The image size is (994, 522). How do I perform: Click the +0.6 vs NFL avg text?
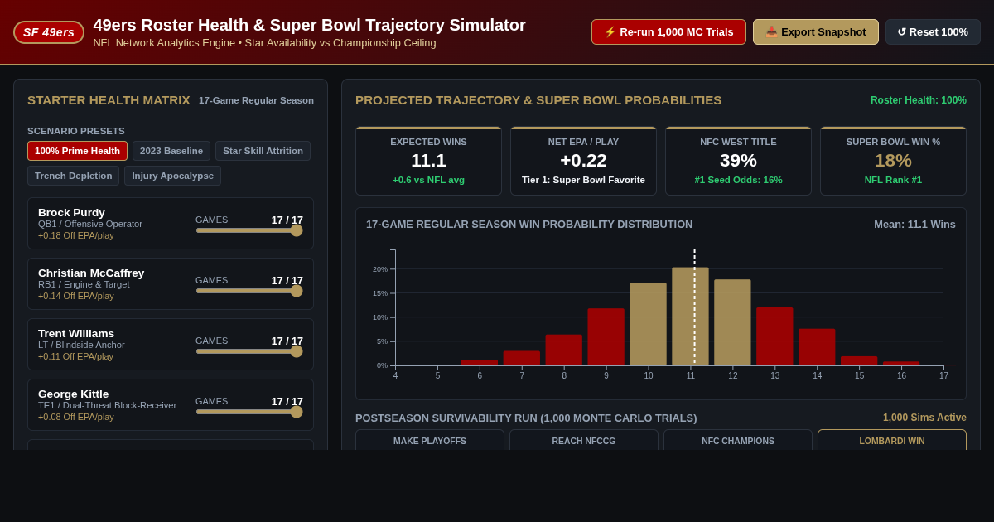click(428, 180)
